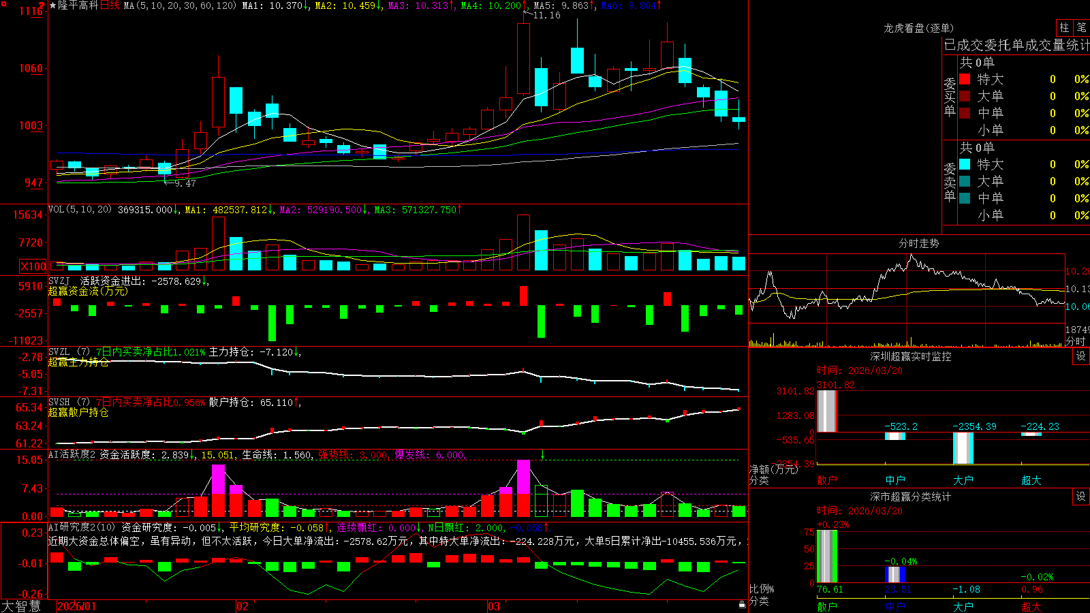The height and width of the screenshot is (613, 1090).
Task: Click the 深市超赢分类统计 panel title
Action: pos(911,497)
